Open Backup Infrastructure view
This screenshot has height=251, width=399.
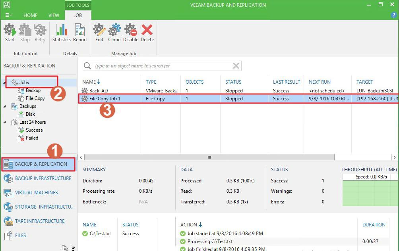(x=43, y=178)
